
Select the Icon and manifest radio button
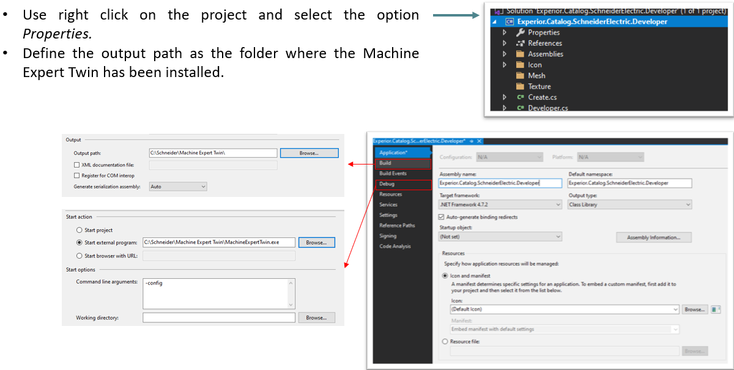tap(445, 276)
